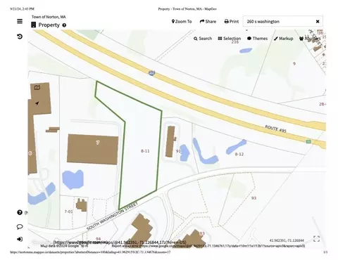Open the help icon in left sidebar
The image size is (338, 260).
(x=20, y=212)
